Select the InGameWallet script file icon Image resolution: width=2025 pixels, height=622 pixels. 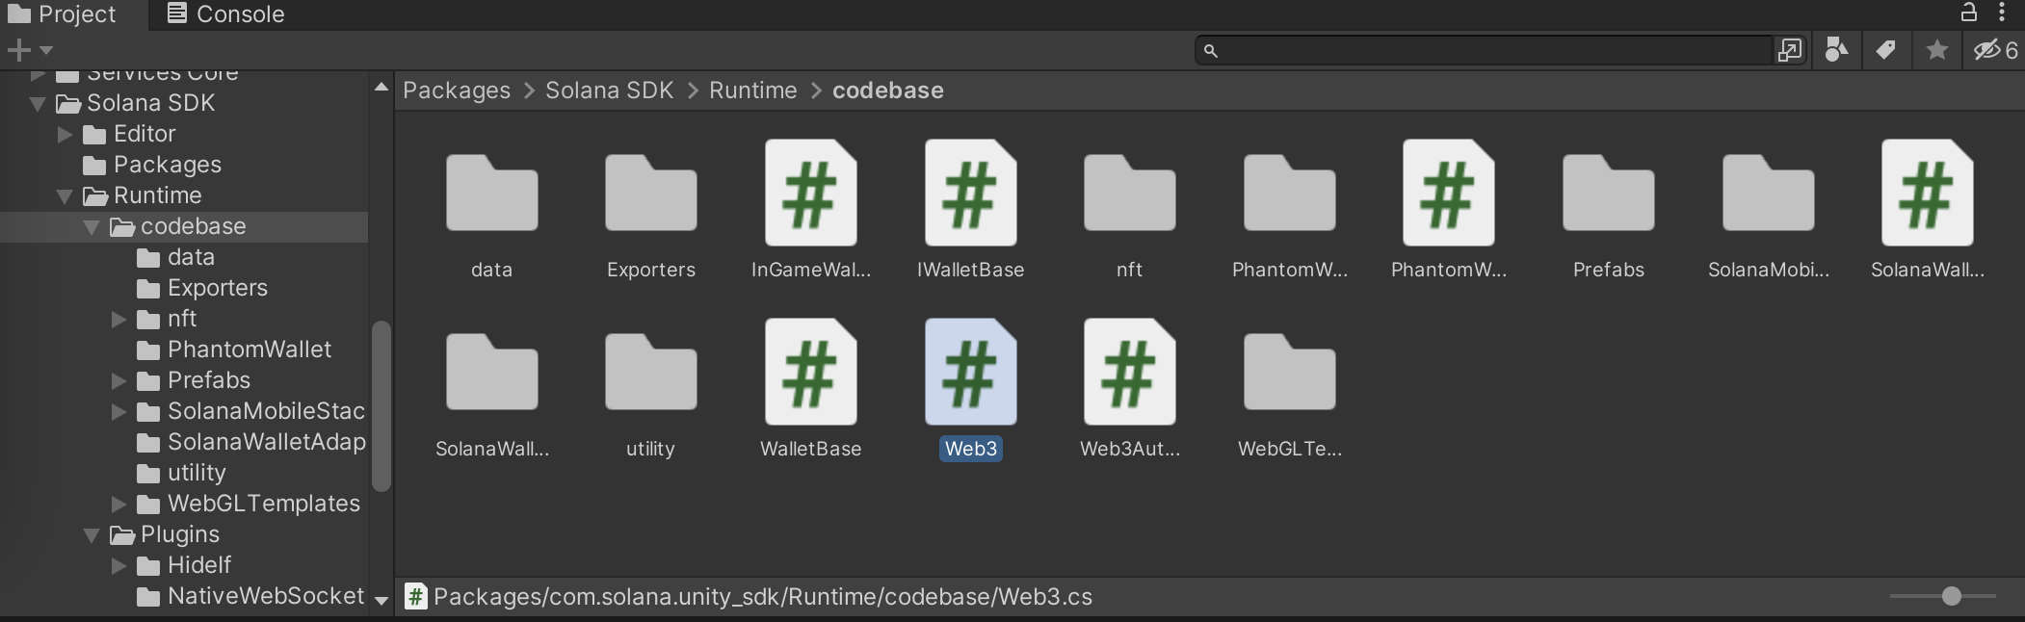(810, 194)
